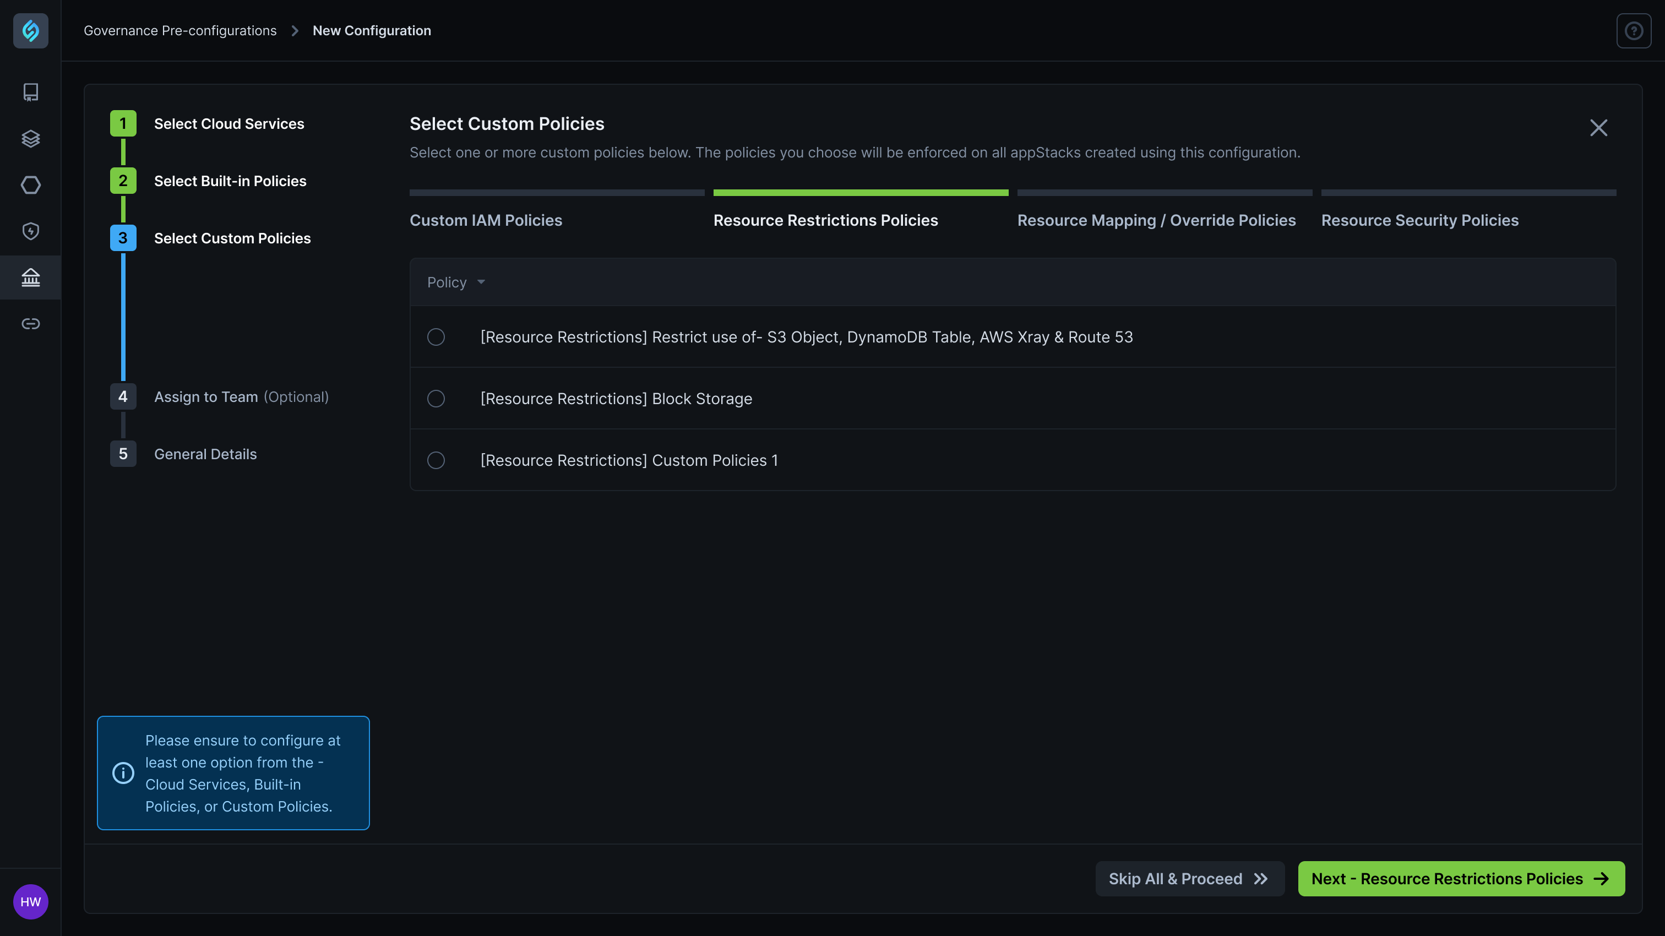Sort by the Policy column dropdown arrow
The height and width of the screenshot is (936, 1665).
[x=481, y=282]
